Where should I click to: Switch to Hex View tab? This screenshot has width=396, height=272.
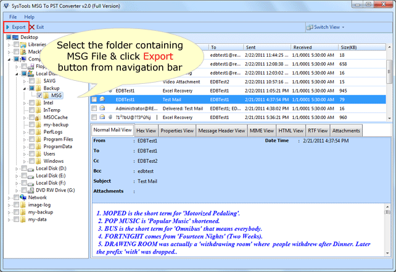(x=146, y=131)
